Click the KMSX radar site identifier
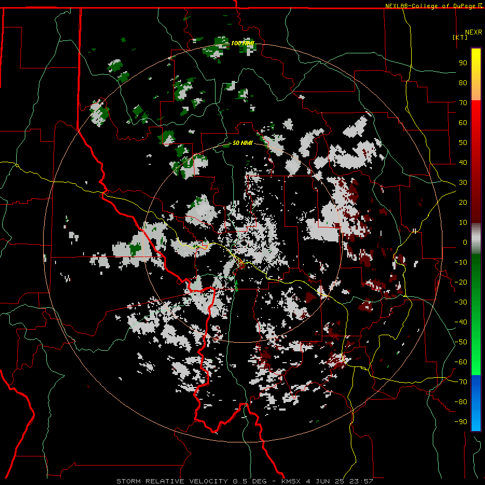This screenshot has height=485, width=485. [x=291, y=481]
